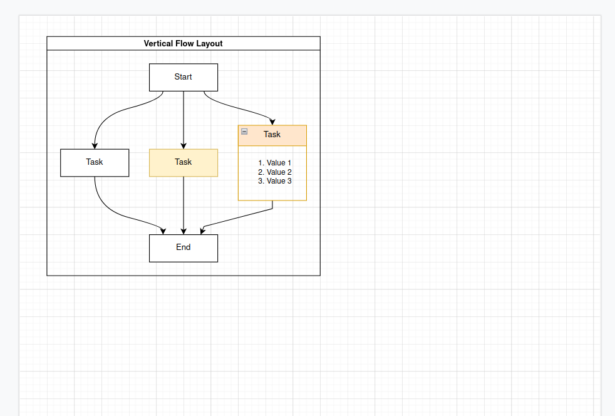The width and height of the screenshot is (615, 416).
Task: Select the End node
Action: pyautogui.click(x=183, y=247)
